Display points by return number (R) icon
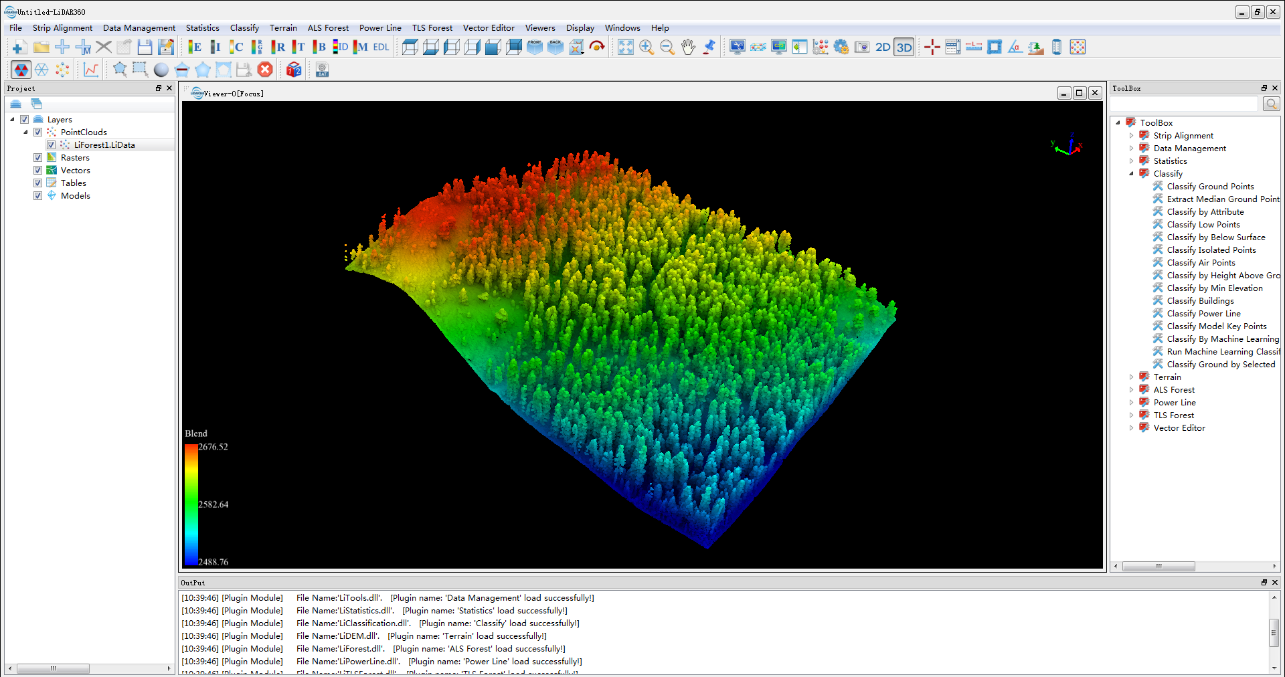The height and width of the screenshot is (677, 1285). coord(278,47)
